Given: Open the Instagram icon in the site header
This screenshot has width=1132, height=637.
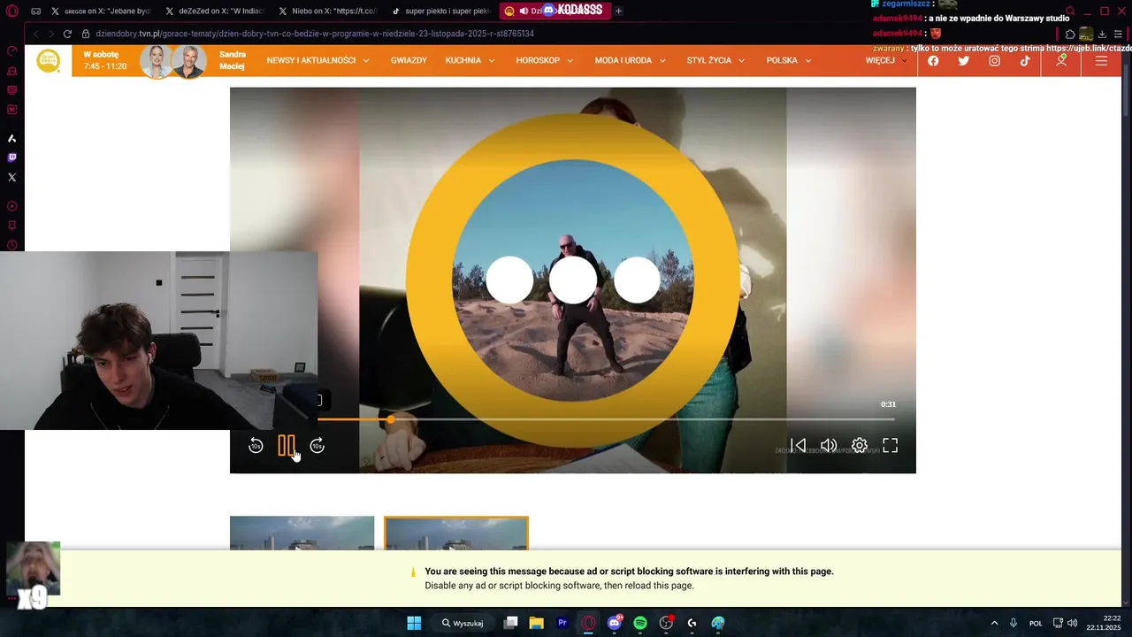Looking at the screenshot, I should [995, 61].
